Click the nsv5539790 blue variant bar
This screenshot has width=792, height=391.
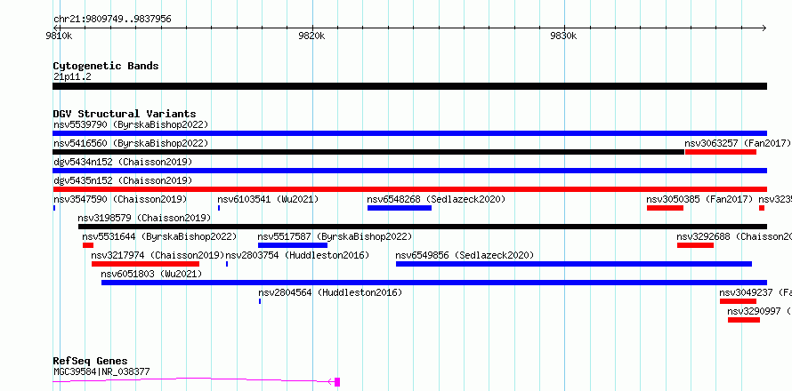[409, 133]
